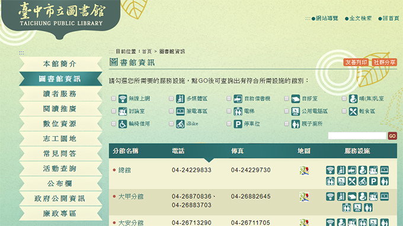Click elevator icon in 大甲分館 row

tap(347, 208)
